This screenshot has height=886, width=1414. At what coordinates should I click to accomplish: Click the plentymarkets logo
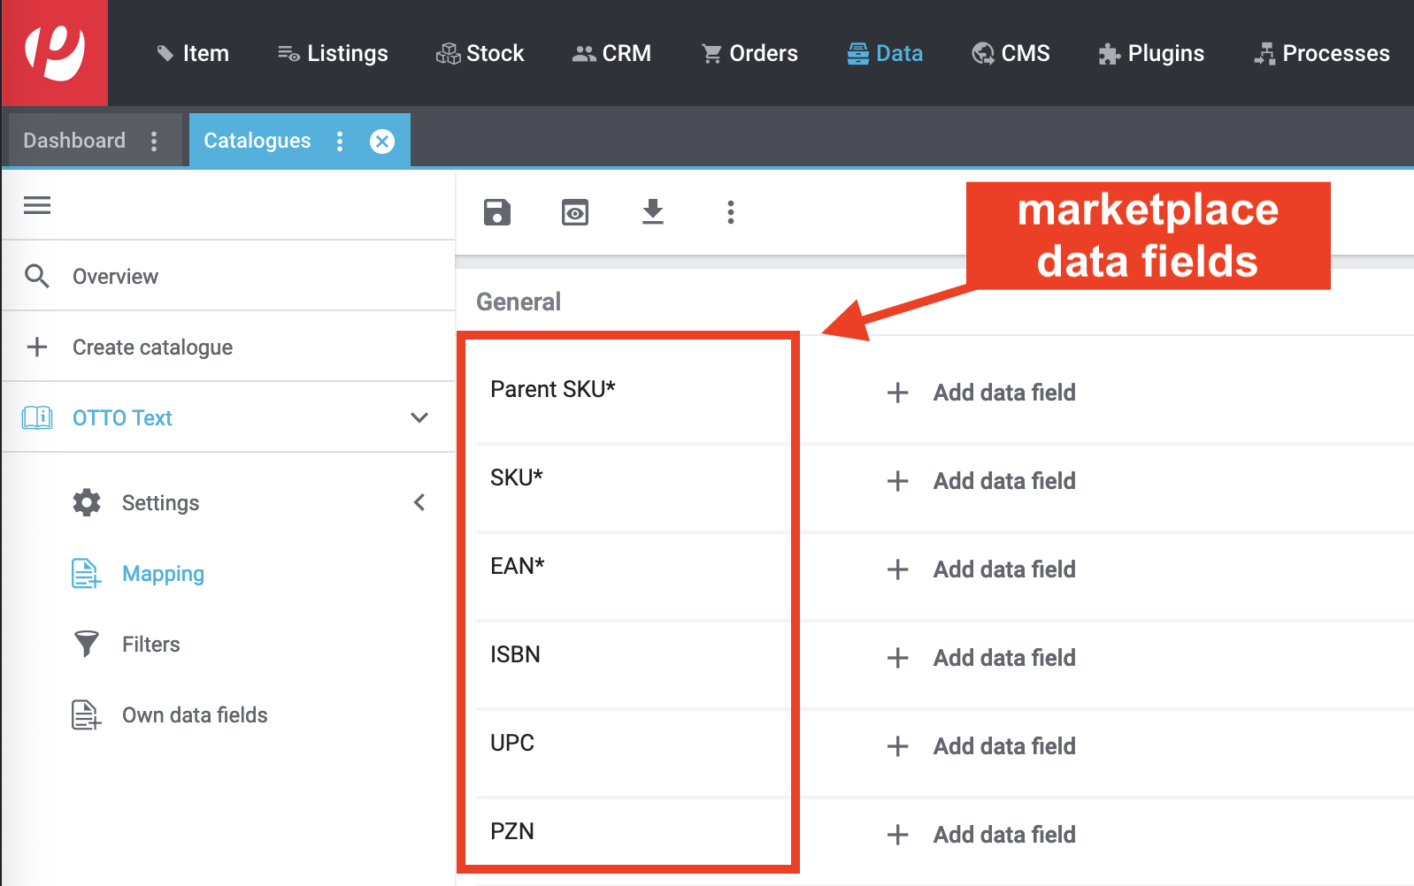(x=55, y=53)
